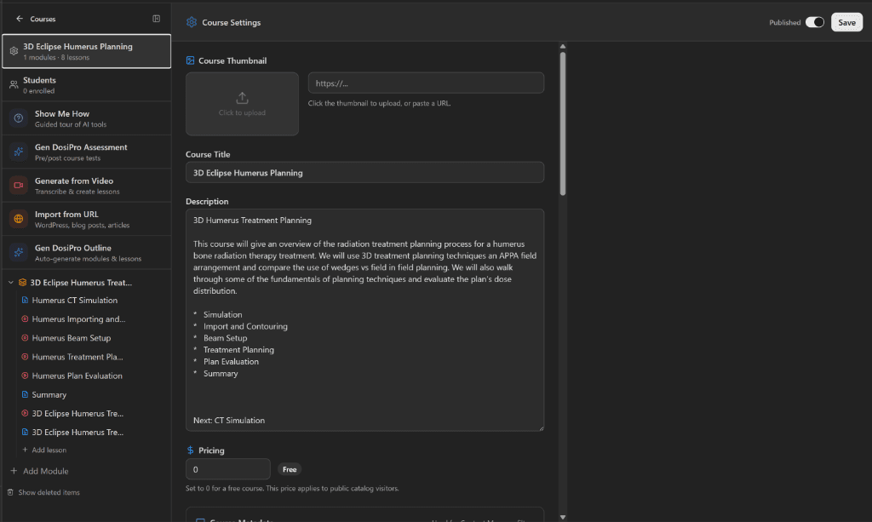
Task: Click Add Module
Action: [46, 471]
